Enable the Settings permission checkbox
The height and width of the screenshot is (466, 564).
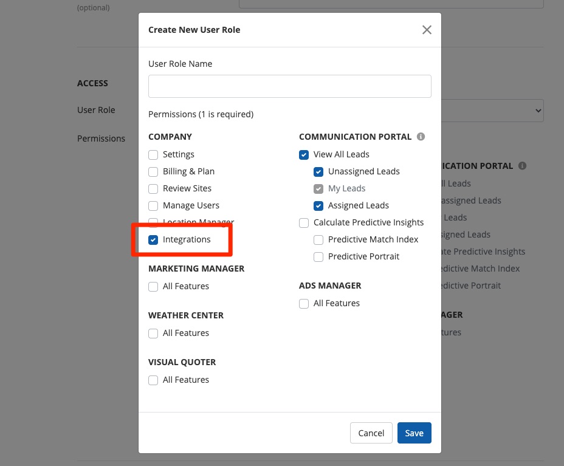tap(153, 155)
